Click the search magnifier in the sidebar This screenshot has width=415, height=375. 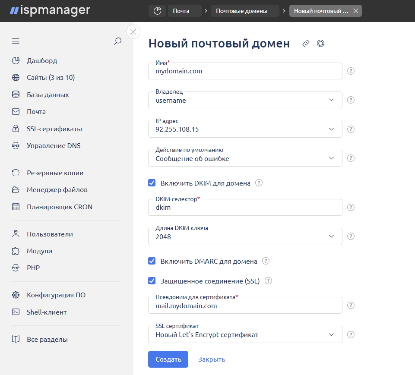(x=117, y=41)
